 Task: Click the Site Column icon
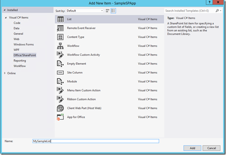pyautogui.click(x=60, y=73)
